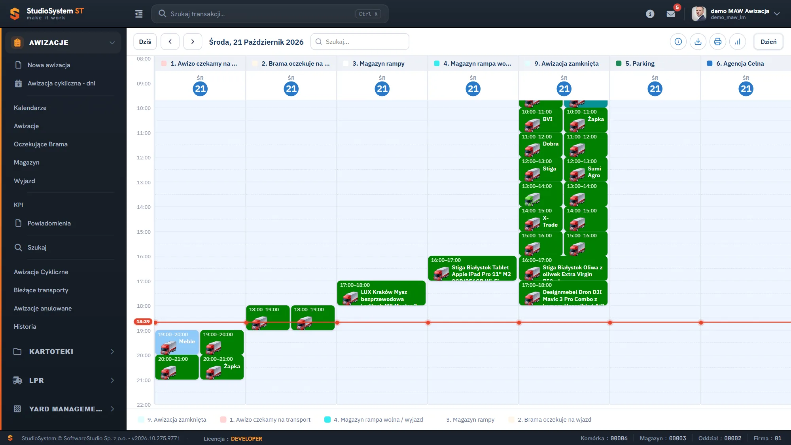
Task: Select the 9. Awizacja zamknięta column header
Action: pyautogui.click(x=564, y=63)
